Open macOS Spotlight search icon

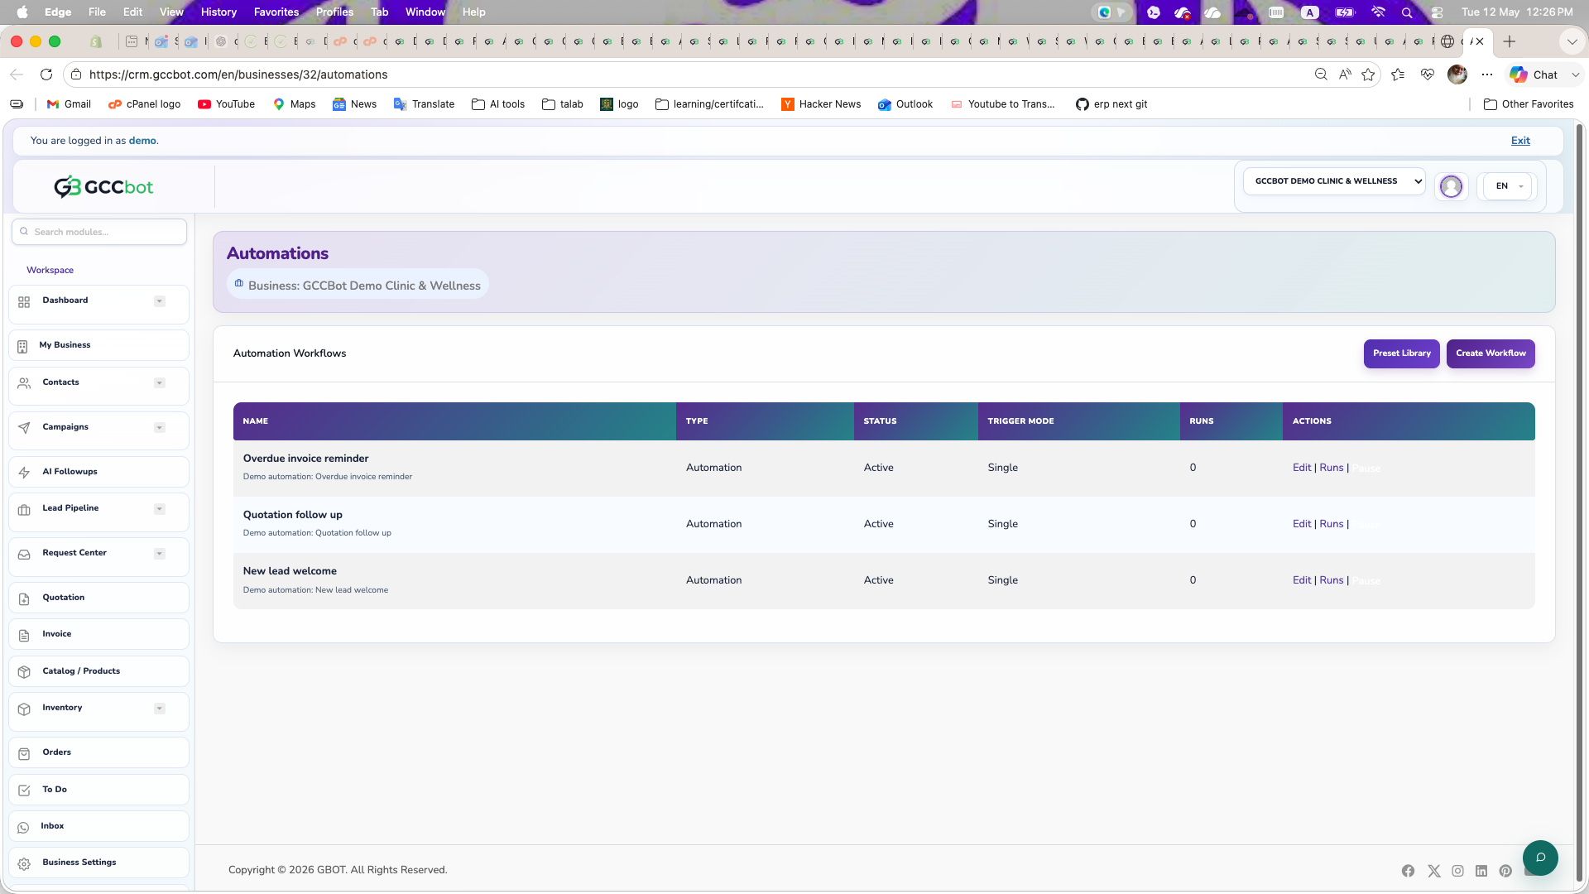(1406, 12)
